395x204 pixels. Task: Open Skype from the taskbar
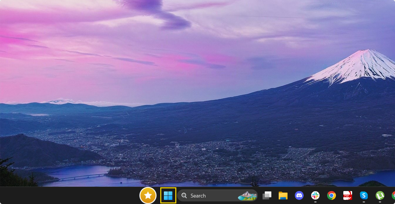(x=364, y=195)
